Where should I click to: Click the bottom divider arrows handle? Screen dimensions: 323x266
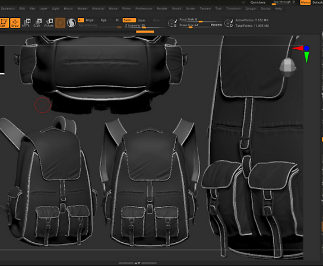point(137,263)
